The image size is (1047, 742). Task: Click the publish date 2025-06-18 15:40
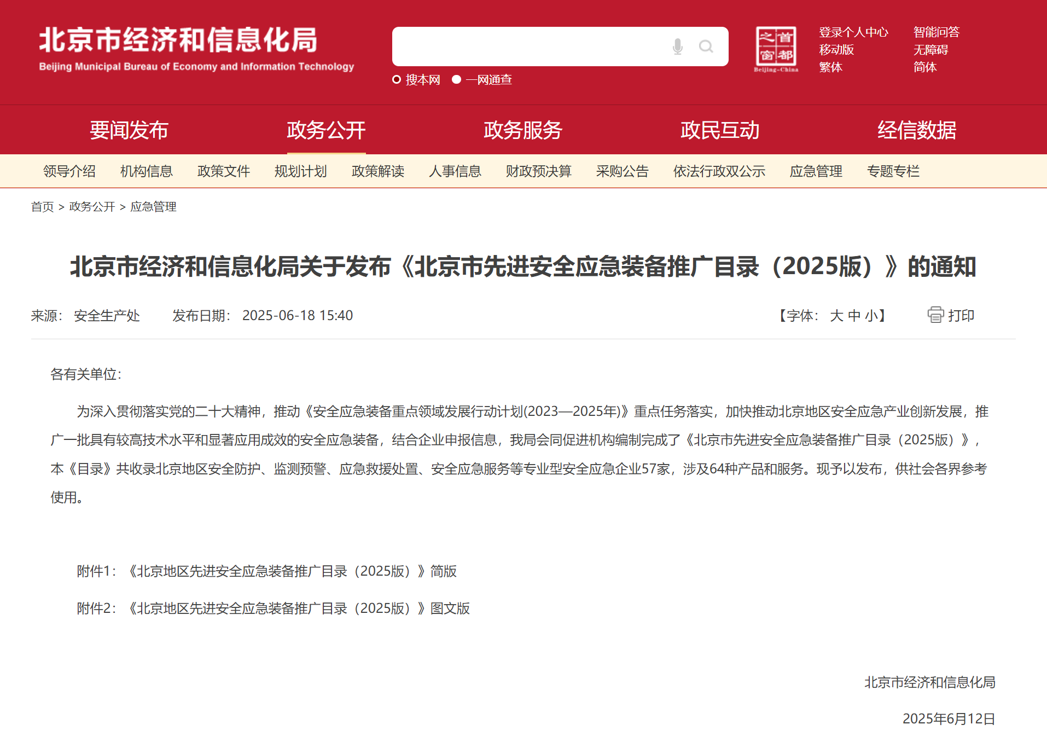298,316
